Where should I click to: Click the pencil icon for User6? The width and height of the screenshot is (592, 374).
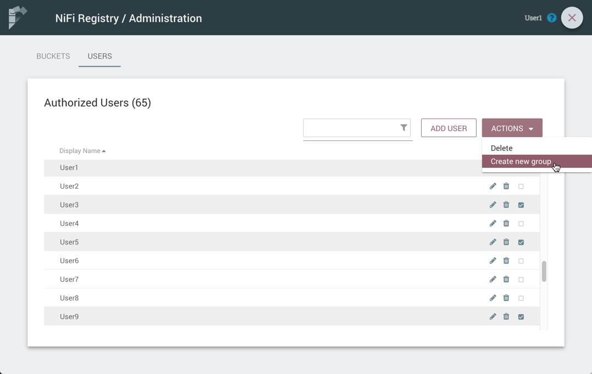(493, 261)
